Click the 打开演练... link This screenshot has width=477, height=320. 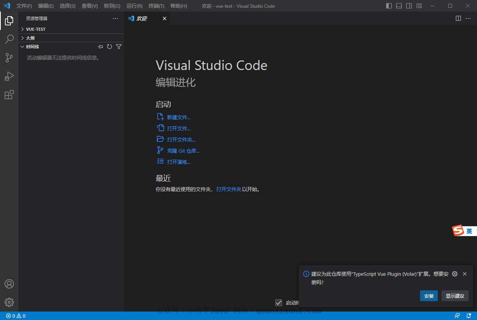tap(179, 162)
